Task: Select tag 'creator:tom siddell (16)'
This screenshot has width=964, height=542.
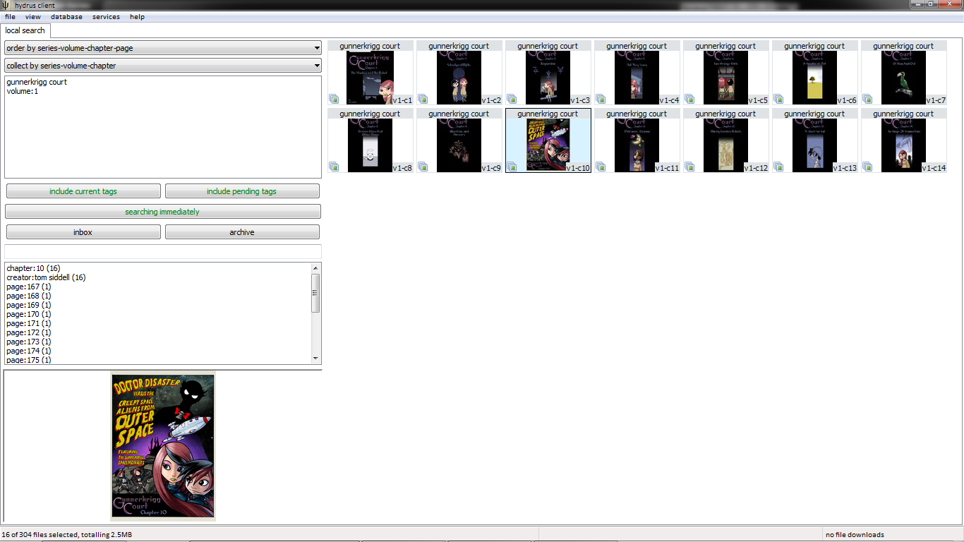Action: (x=46, y=277)
